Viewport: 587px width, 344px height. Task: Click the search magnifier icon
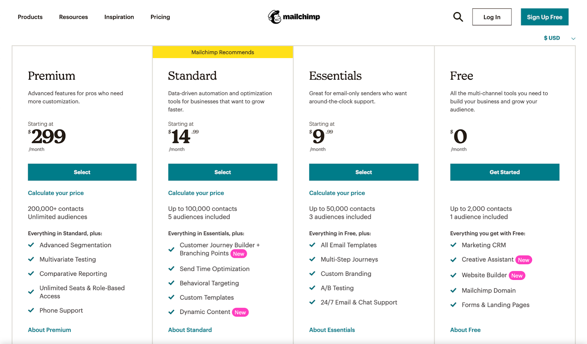click(458, 17)
